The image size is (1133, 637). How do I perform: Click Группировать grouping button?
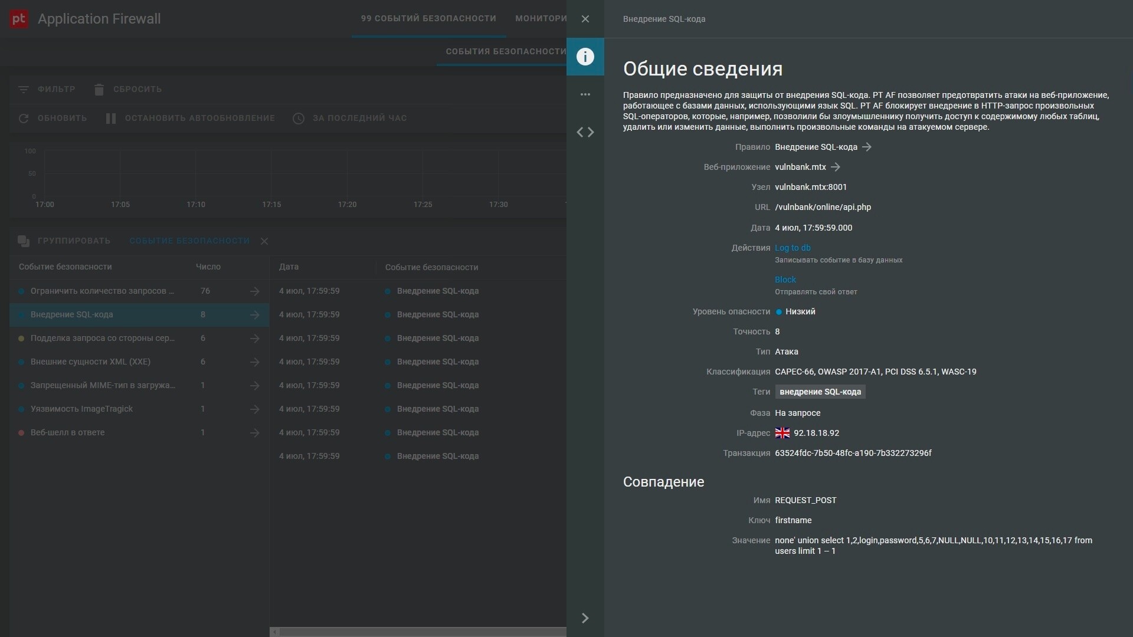[74, 241]
